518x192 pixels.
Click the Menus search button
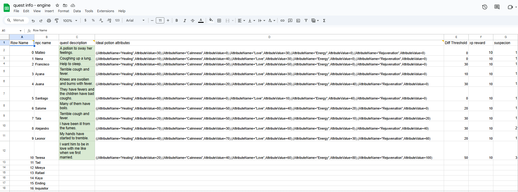pyautogui.click(x=16, y=20)
